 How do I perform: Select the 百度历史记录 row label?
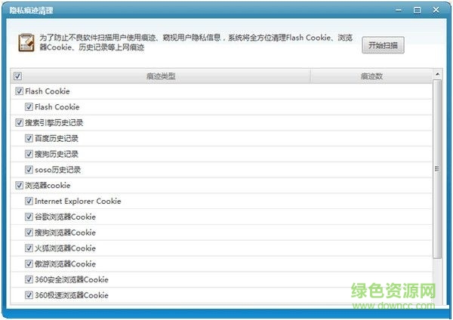pos(57,138)
